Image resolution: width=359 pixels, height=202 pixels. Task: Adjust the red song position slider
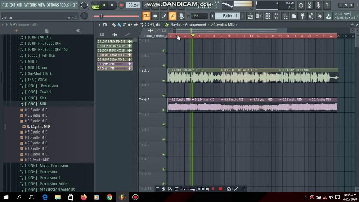click(x=116, y=16)
